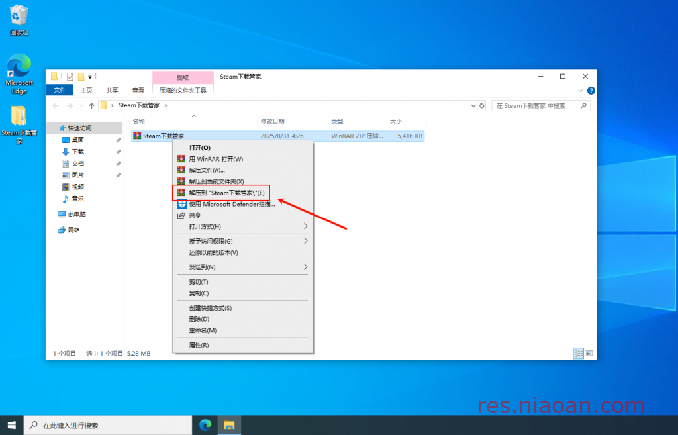This screenshot has width=678, height=435.
Task: Switch to the 共享 ribbon tab
Action: (112, 90)
